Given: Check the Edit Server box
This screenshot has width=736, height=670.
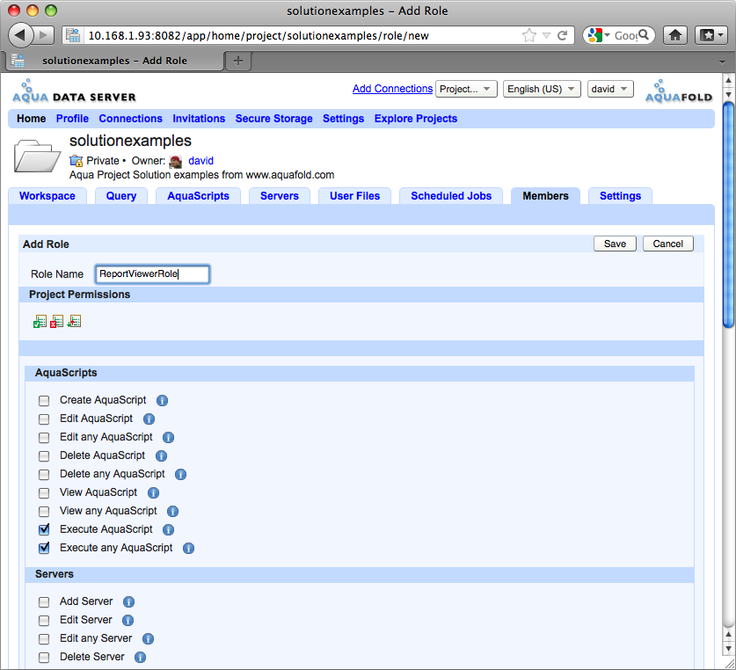Looking at the screenshot, I should coord(44,620).
